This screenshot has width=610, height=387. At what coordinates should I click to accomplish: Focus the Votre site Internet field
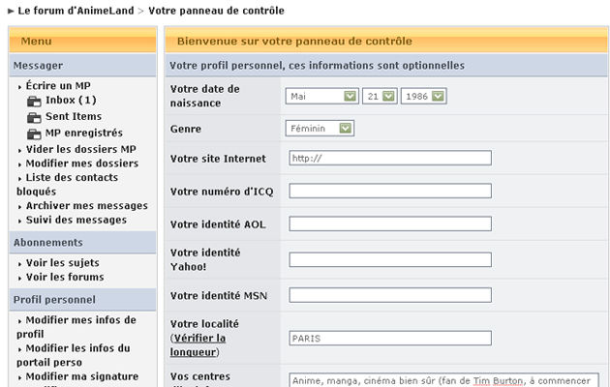click(x=390, y=158)
